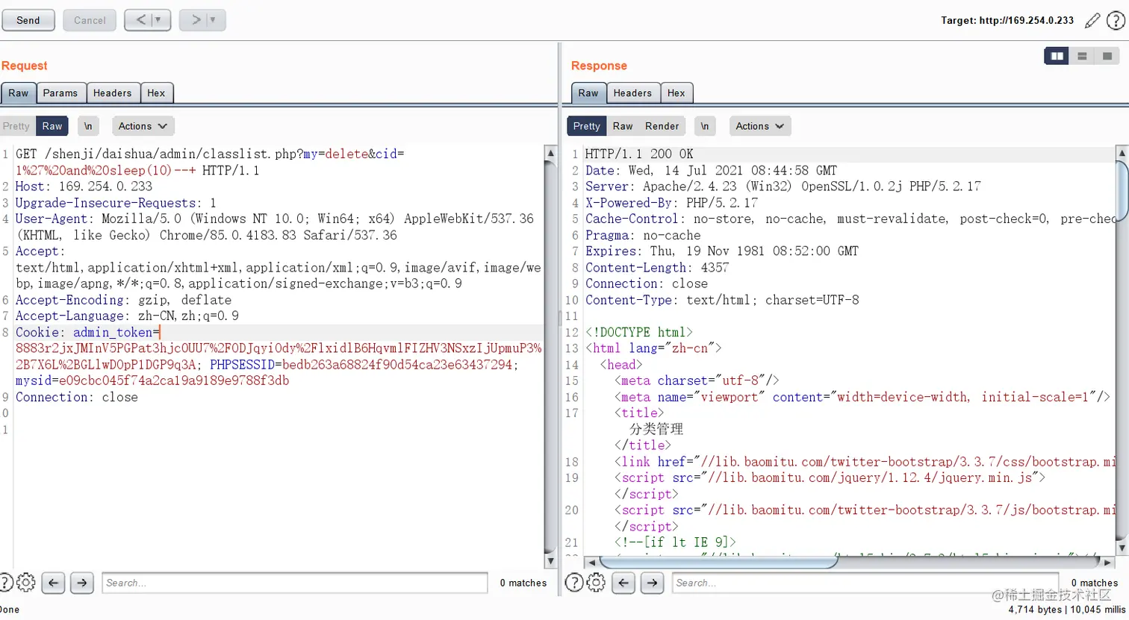Viewport: 1129px width, 620px height.
Task: Focus the Response search input field
Action: coord(865,583)
